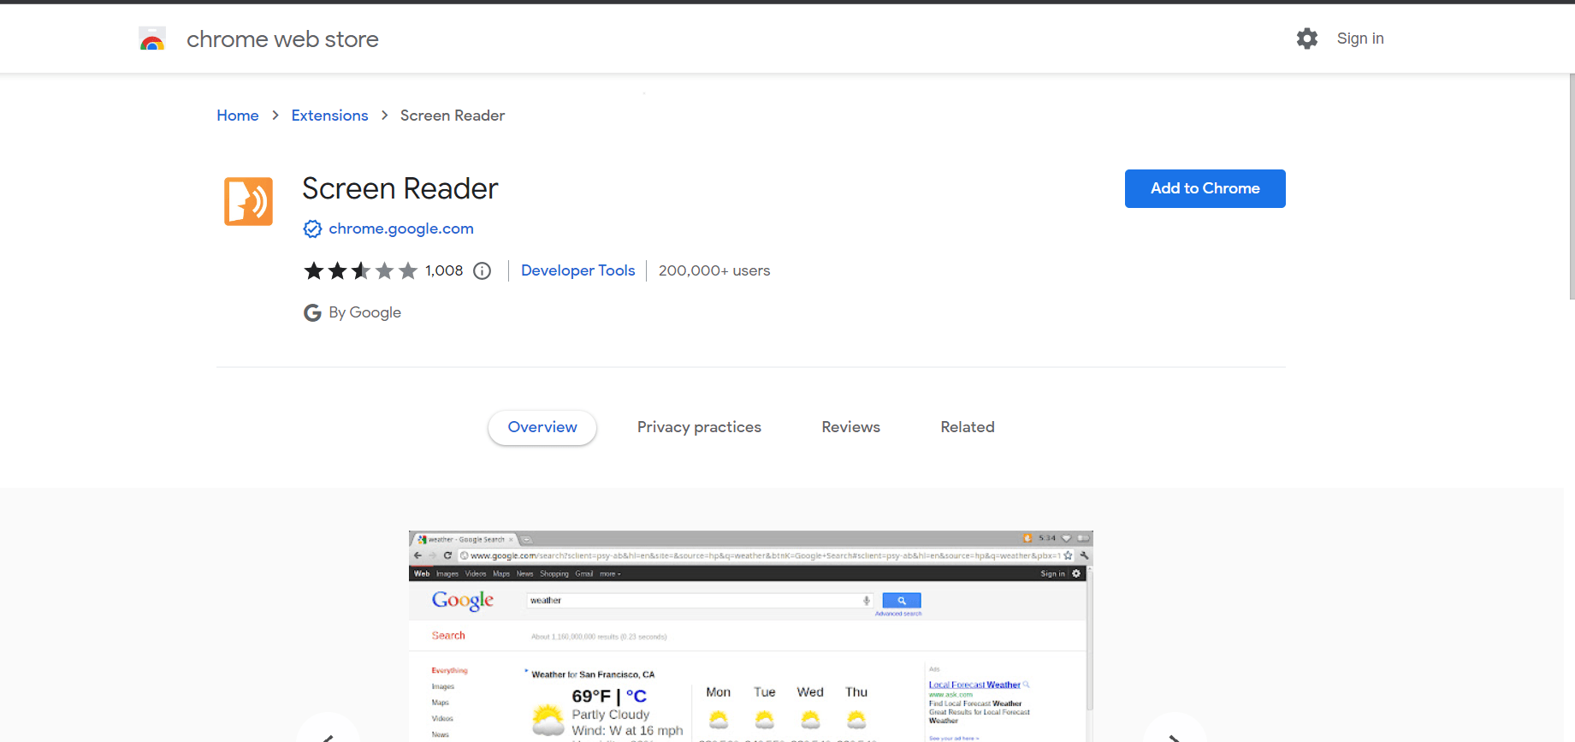1575x742 pixels.
Task: Sign in to the web store
Action: (1360, 39)
